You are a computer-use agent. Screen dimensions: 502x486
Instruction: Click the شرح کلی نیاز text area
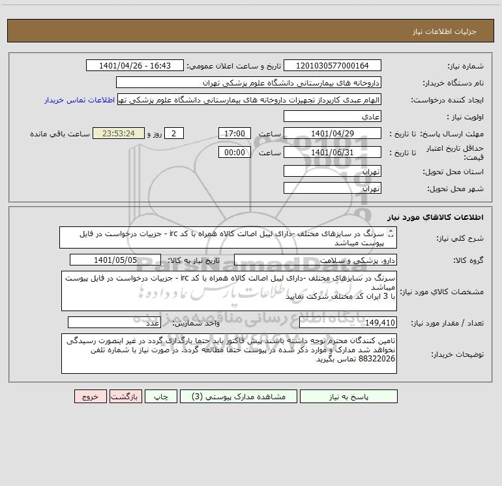pyautogui.click(x=228, y=237)
